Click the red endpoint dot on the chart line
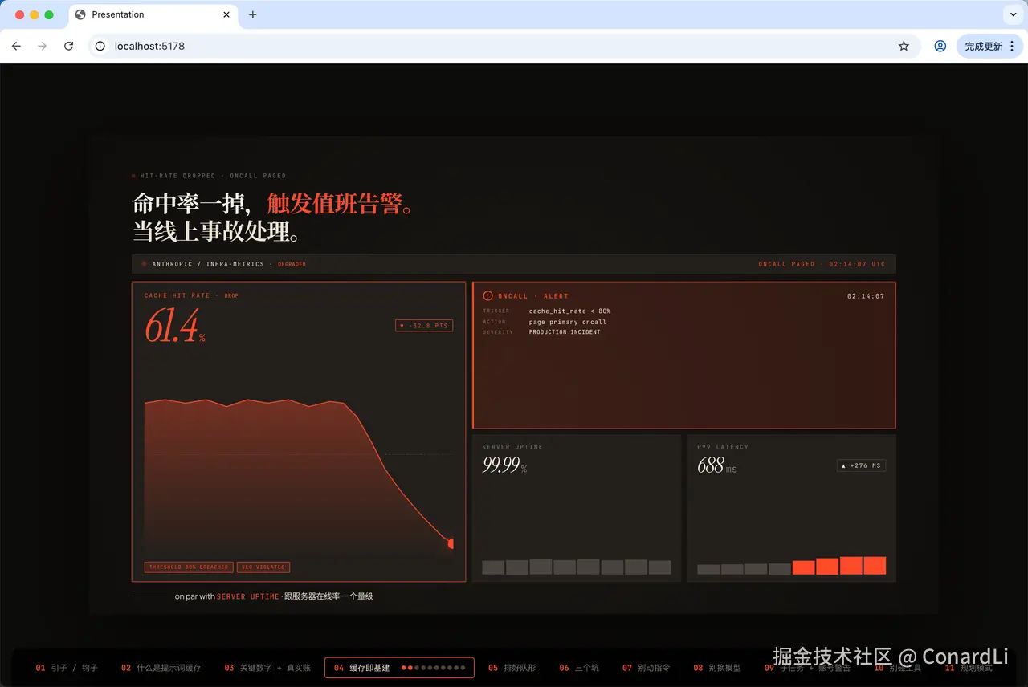This screenshot has width=1028, height=687. pos(451,543)
